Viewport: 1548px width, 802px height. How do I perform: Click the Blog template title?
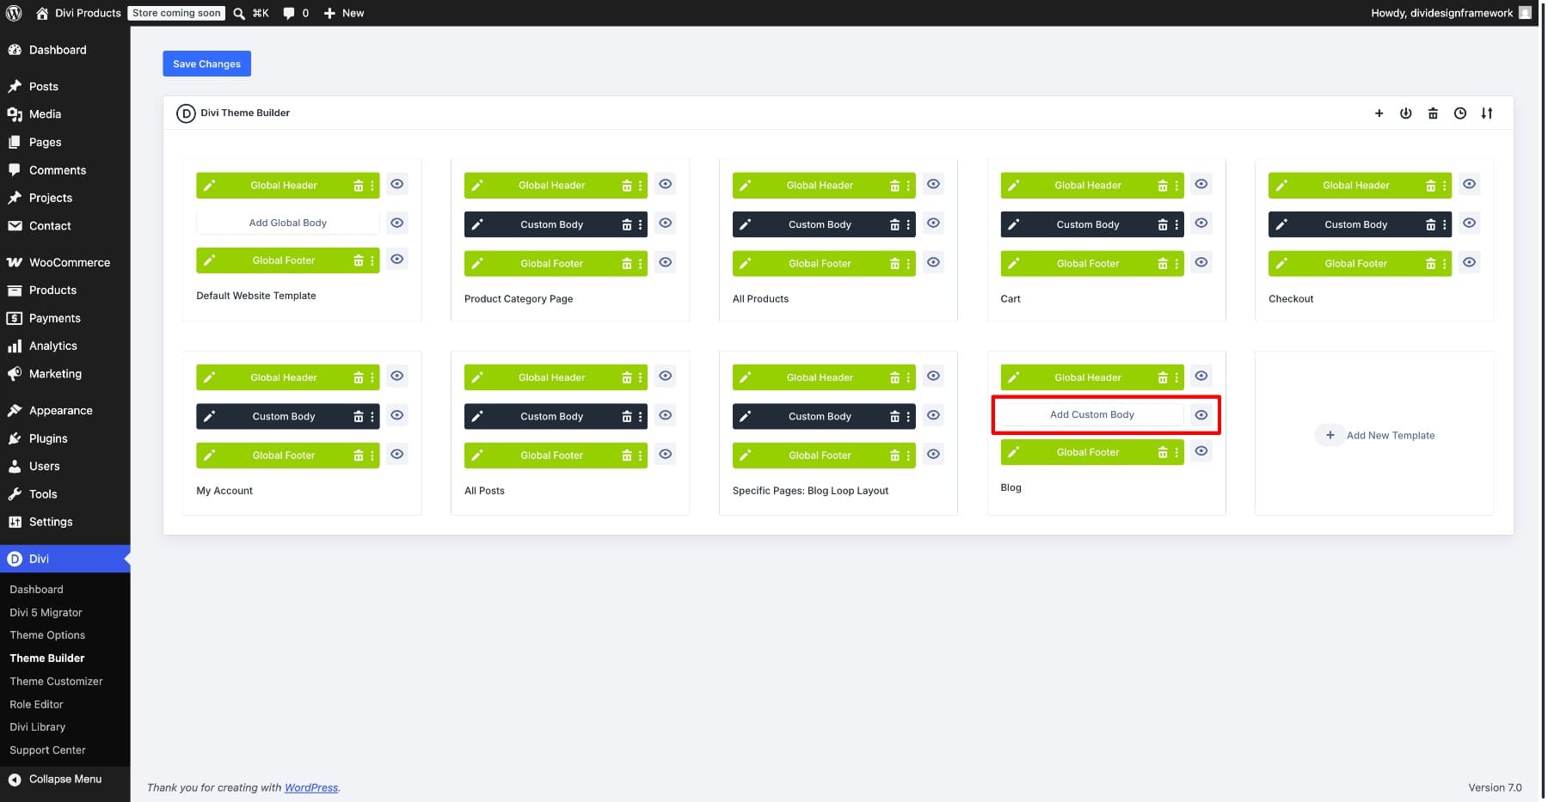tap(1010, 487)
